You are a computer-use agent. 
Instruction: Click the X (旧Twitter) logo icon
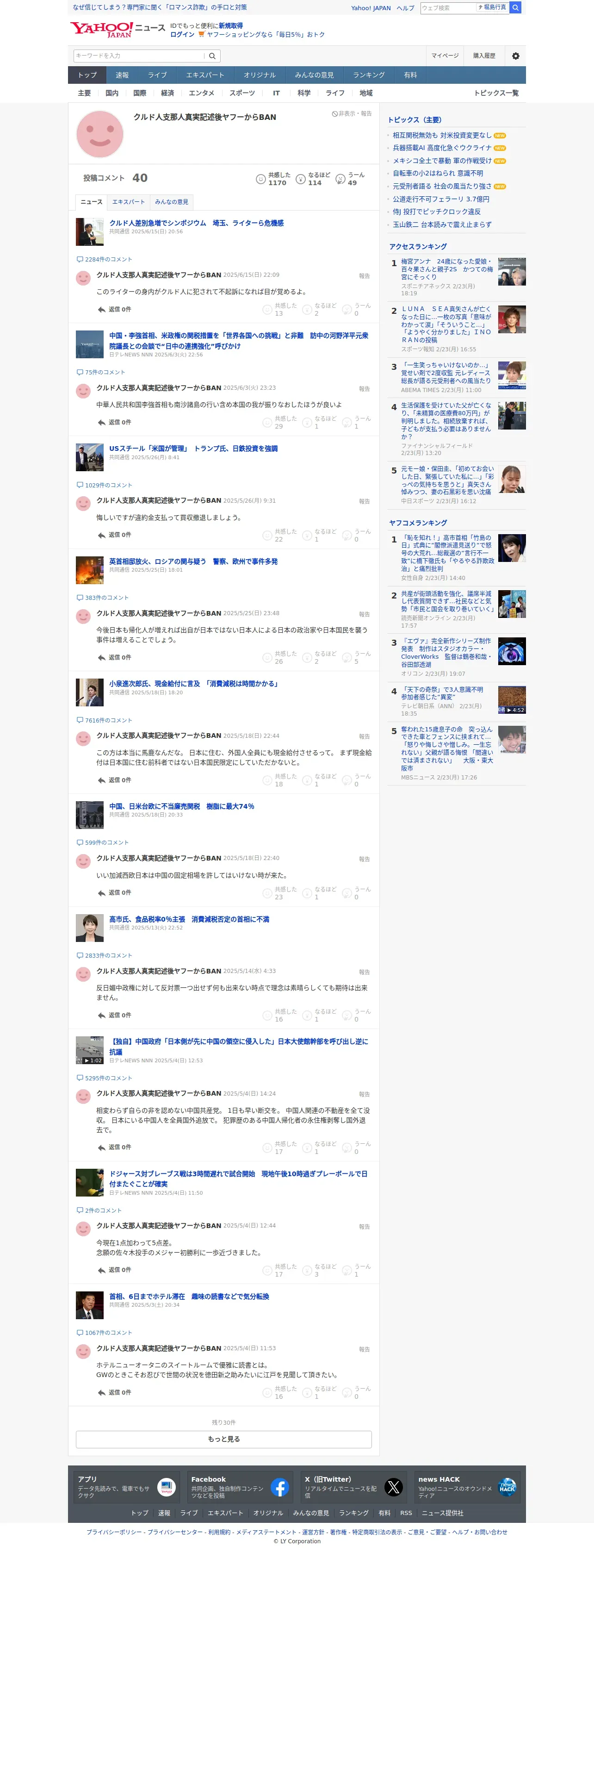[x=394, y=1487]
